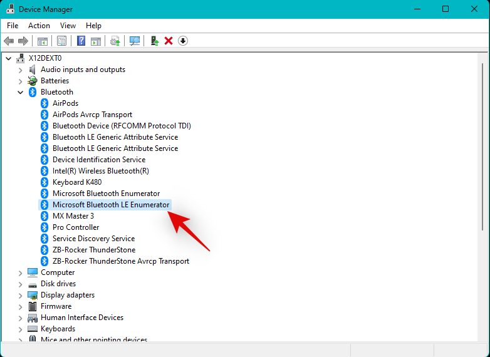Expand the Audio inputs and outputs chevron
This screenshot has height=357, width=490.
20,70
